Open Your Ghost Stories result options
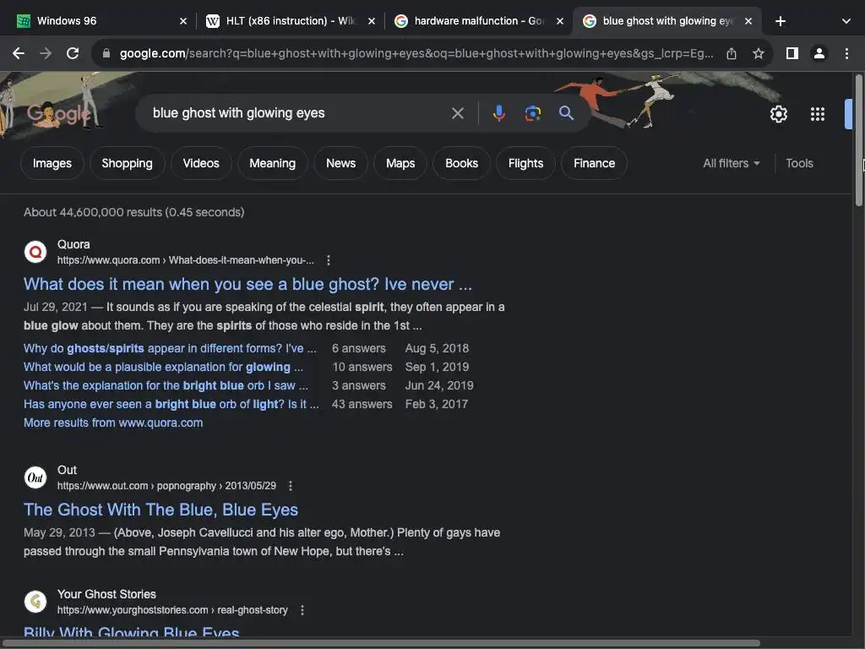Screen dimensions: 865x649 click(302, 610)
